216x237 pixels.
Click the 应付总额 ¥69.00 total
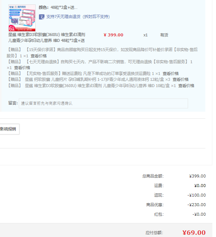coord(194,233)
